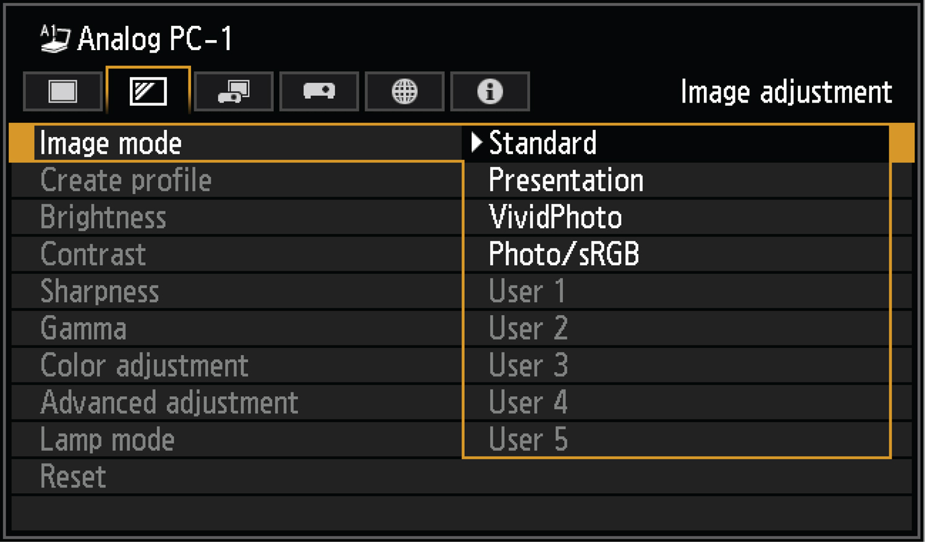Select the Image mode menu row
This screenshot has height=542, width=927.
pyautogui.click(x=111, y=143)
